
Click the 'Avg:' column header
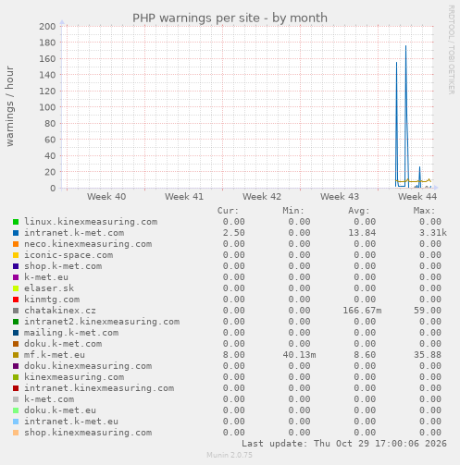[359, 211]
